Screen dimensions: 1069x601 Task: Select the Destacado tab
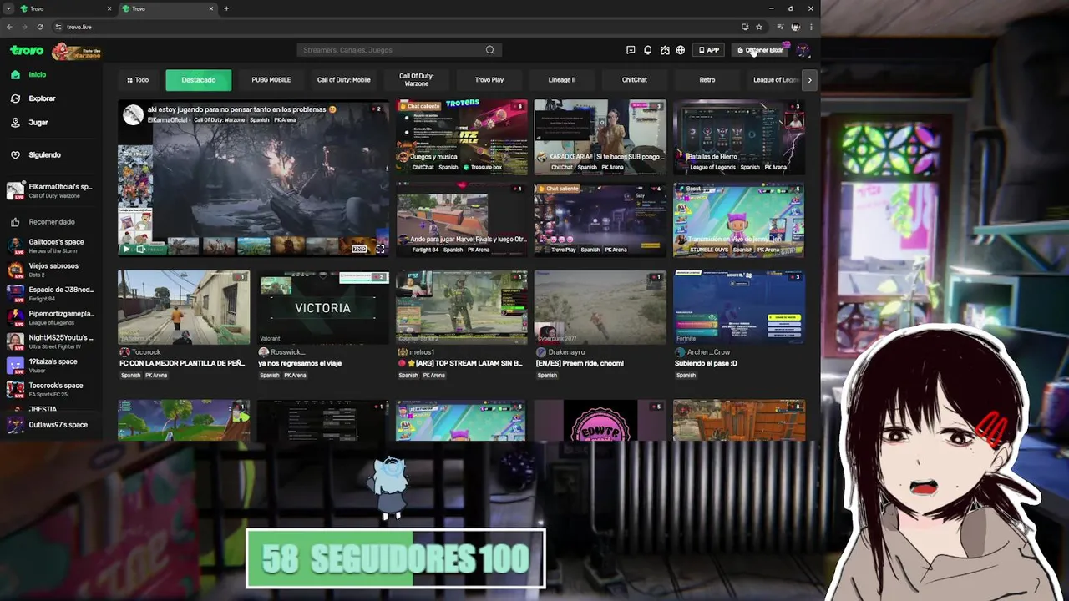[x=199, y=80]
